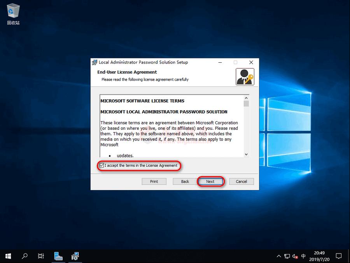Click the user-and-key image in wizard header
The image size is (350, 263).
(x=245, y=76)
